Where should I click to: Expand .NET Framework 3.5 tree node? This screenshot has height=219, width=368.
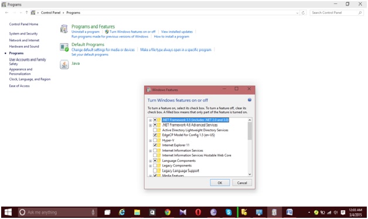coord(150,120)
